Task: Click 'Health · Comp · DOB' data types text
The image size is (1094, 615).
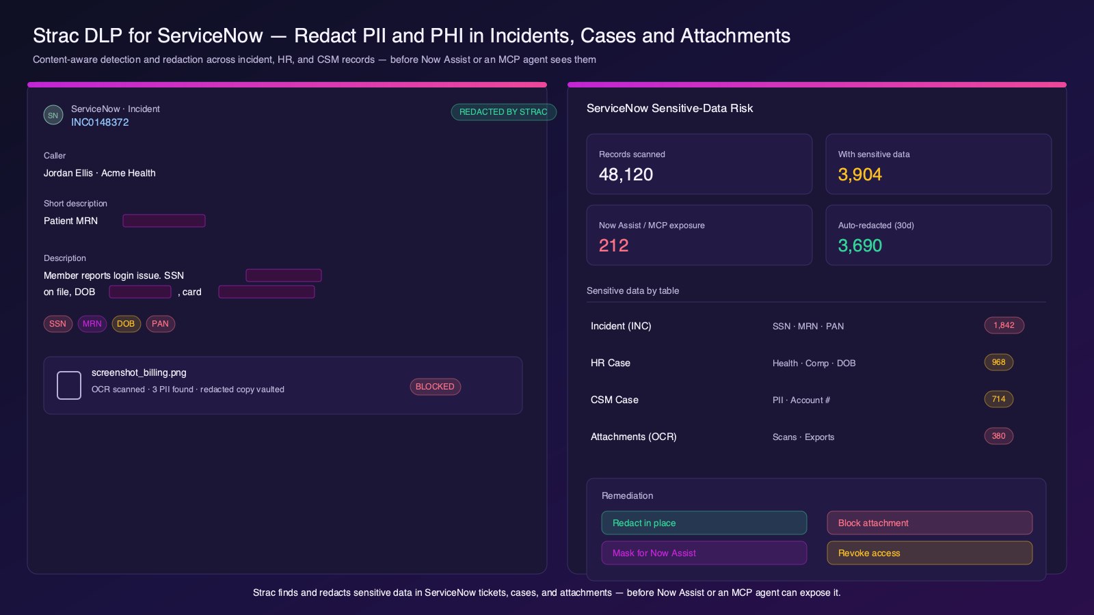Action: [814, 363]
